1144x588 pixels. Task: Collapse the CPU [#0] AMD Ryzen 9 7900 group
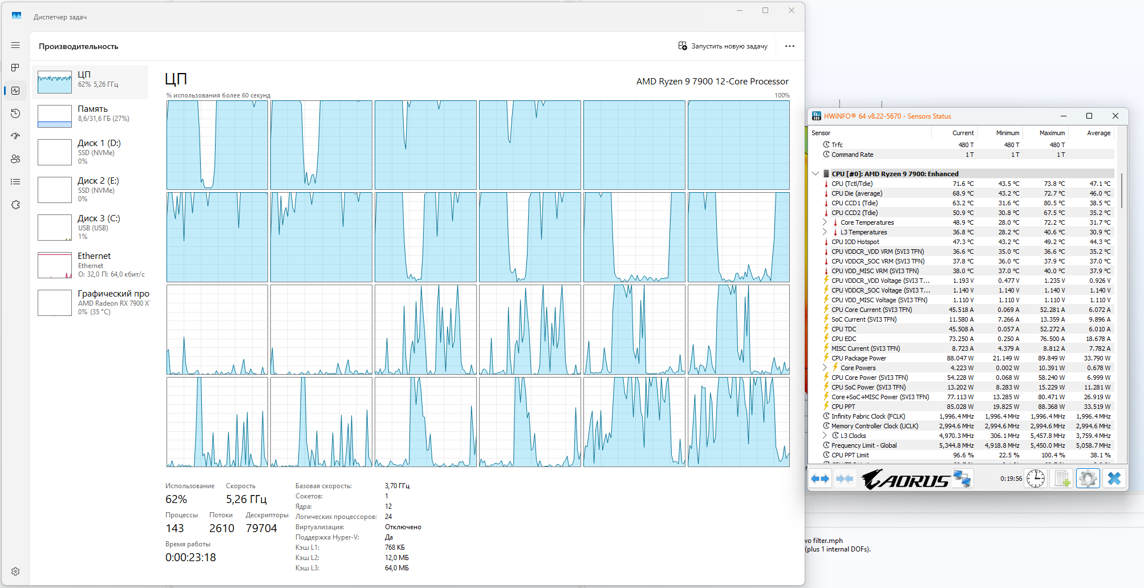[816, 173]
